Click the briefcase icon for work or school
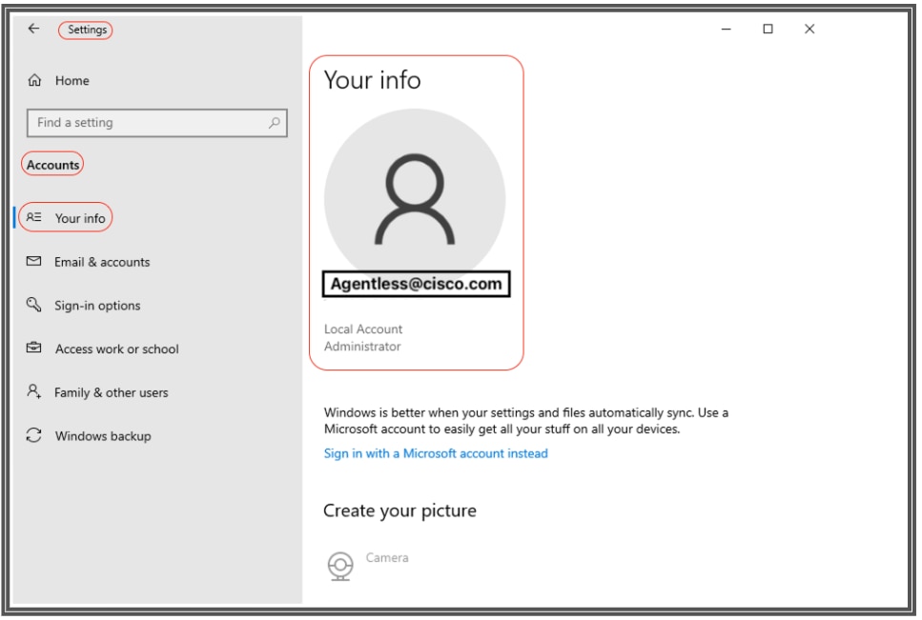Screen dimensions: 922x620 coord(34,348)
